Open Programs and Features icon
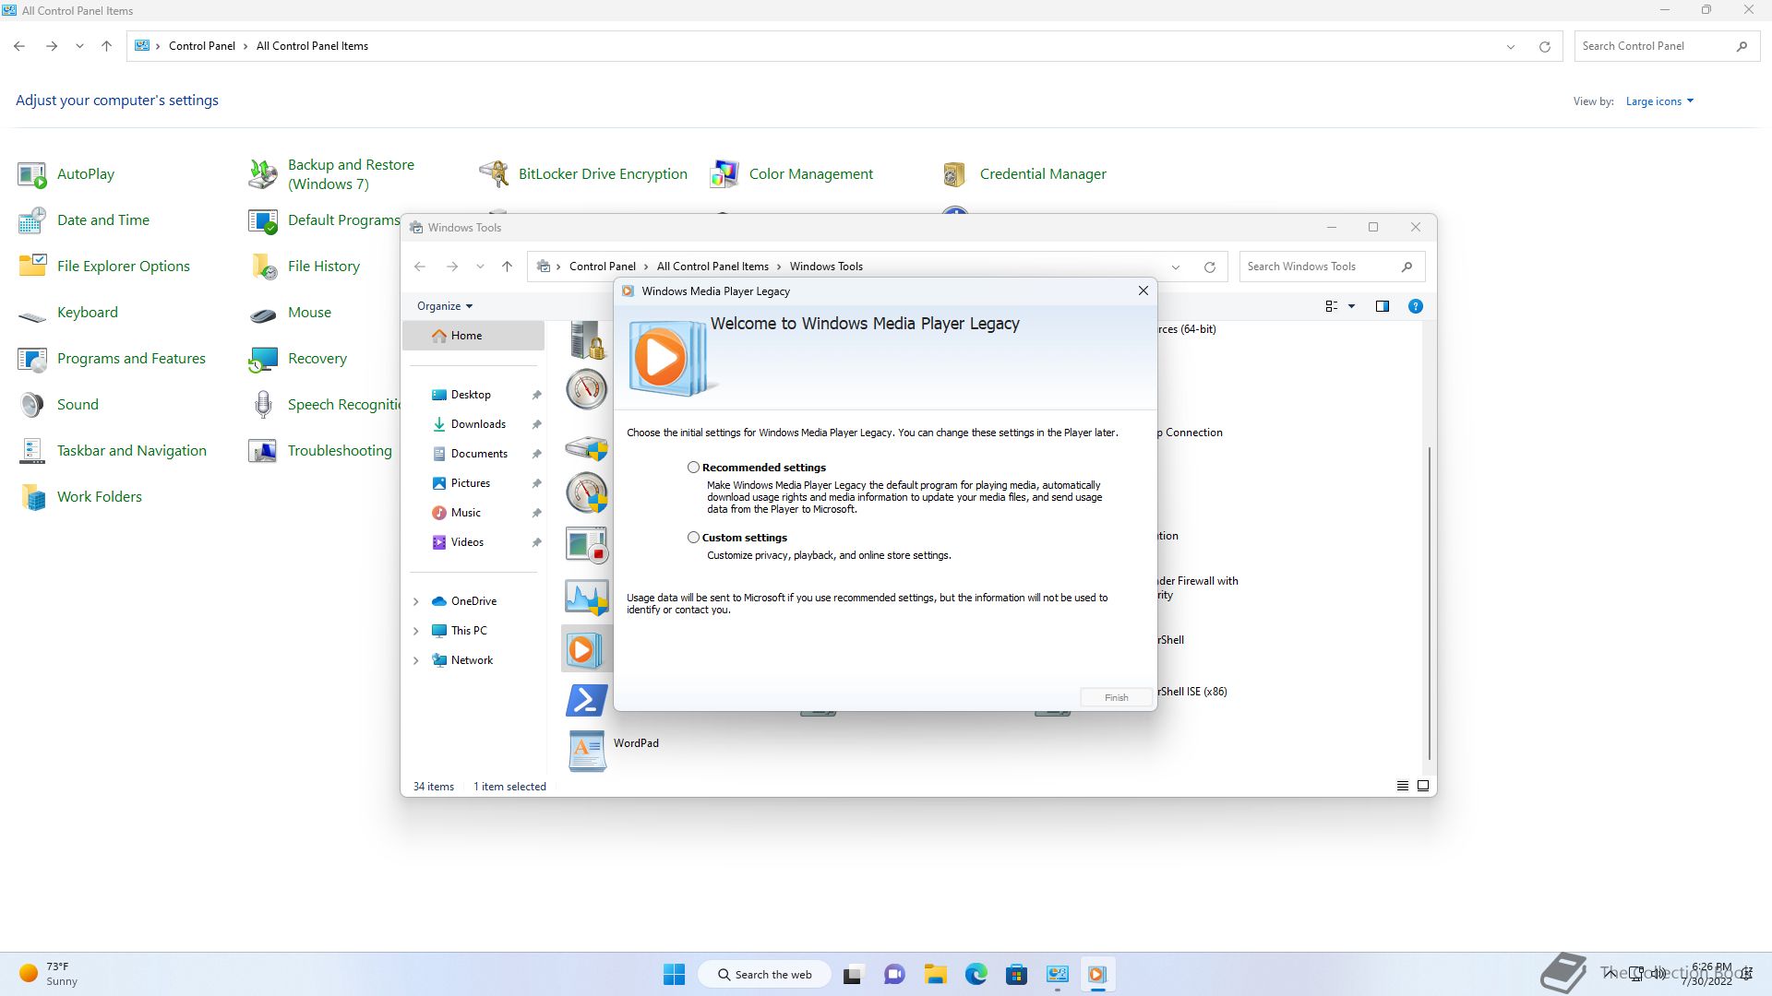Screen dimensions: 1772x996 (x=32, y=359)
